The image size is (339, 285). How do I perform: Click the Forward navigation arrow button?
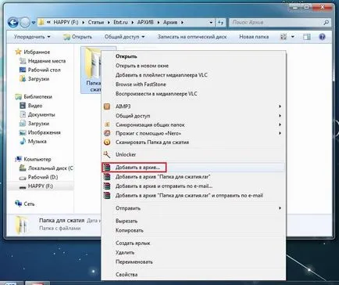click(x=25, y=23)
